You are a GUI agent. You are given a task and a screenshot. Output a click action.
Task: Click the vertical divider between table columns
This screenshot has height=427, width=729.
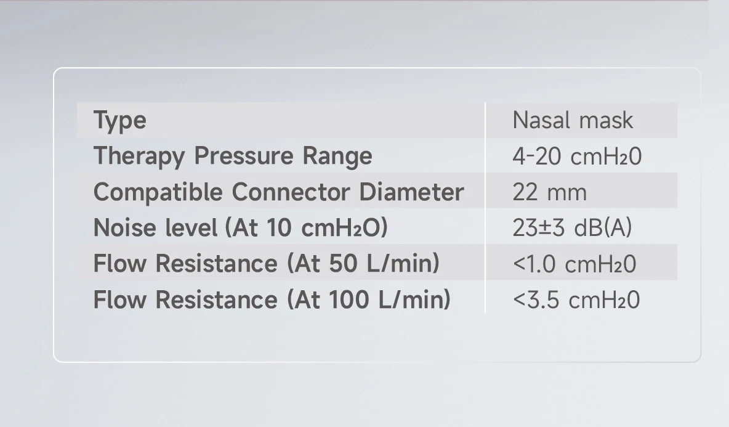tap(485, 208)
